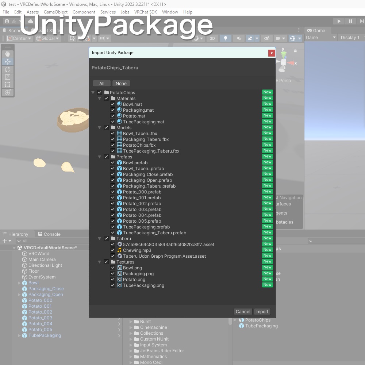Screen dimensions: 365x365
Task: Open the Game view mode dropdown
Action: tap(321, 38)
